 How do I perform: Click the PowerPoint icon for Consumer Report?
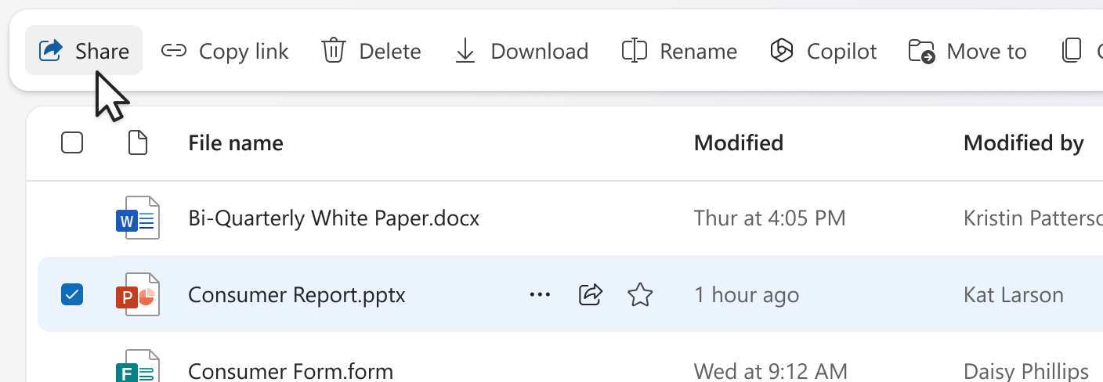click(x=138, y=294)
